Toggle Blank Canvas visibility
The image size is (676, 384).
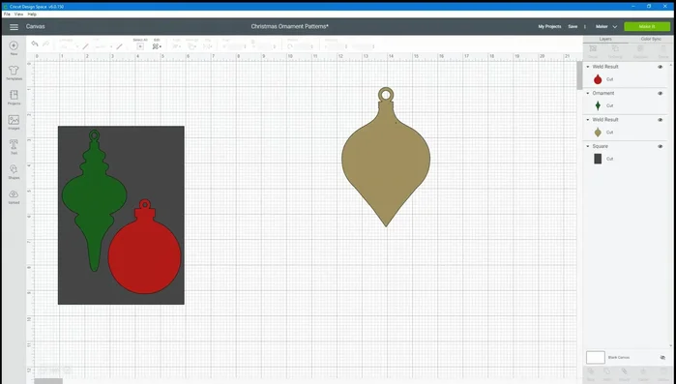(662, 358)
